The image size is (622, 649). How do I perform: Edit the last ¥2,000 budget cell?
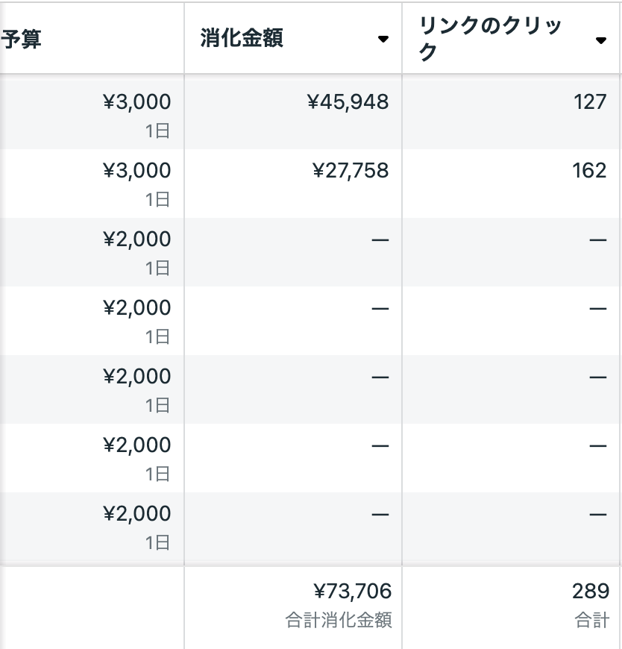[136, 513]
